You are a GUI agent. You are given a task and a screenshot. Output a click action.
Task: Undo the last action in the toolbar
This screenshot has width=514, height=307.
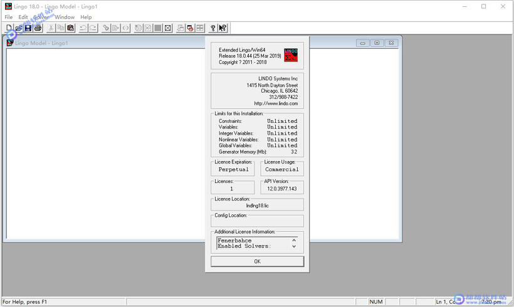pos(83,28)
